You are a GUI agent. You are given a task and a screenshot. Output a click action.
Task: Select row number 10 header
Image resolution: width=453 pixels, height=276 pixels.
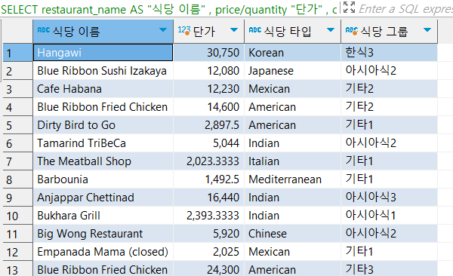pyautogui.click(x=17, y=216)
